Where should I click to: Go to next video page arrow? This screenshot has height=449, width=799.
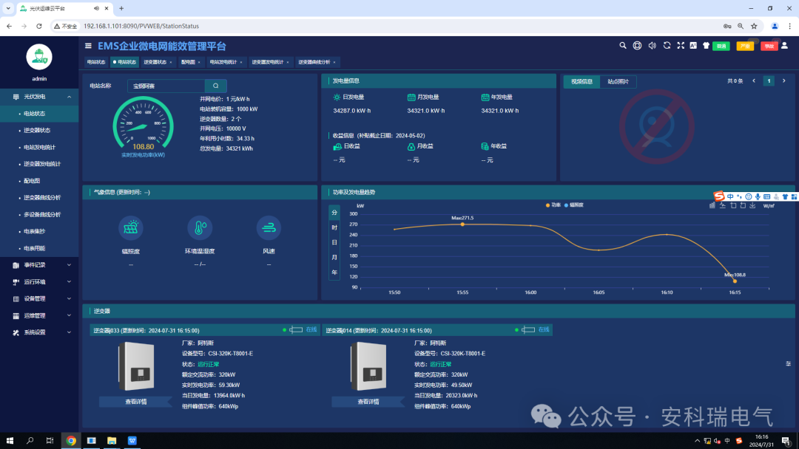[x=783, y=80]
